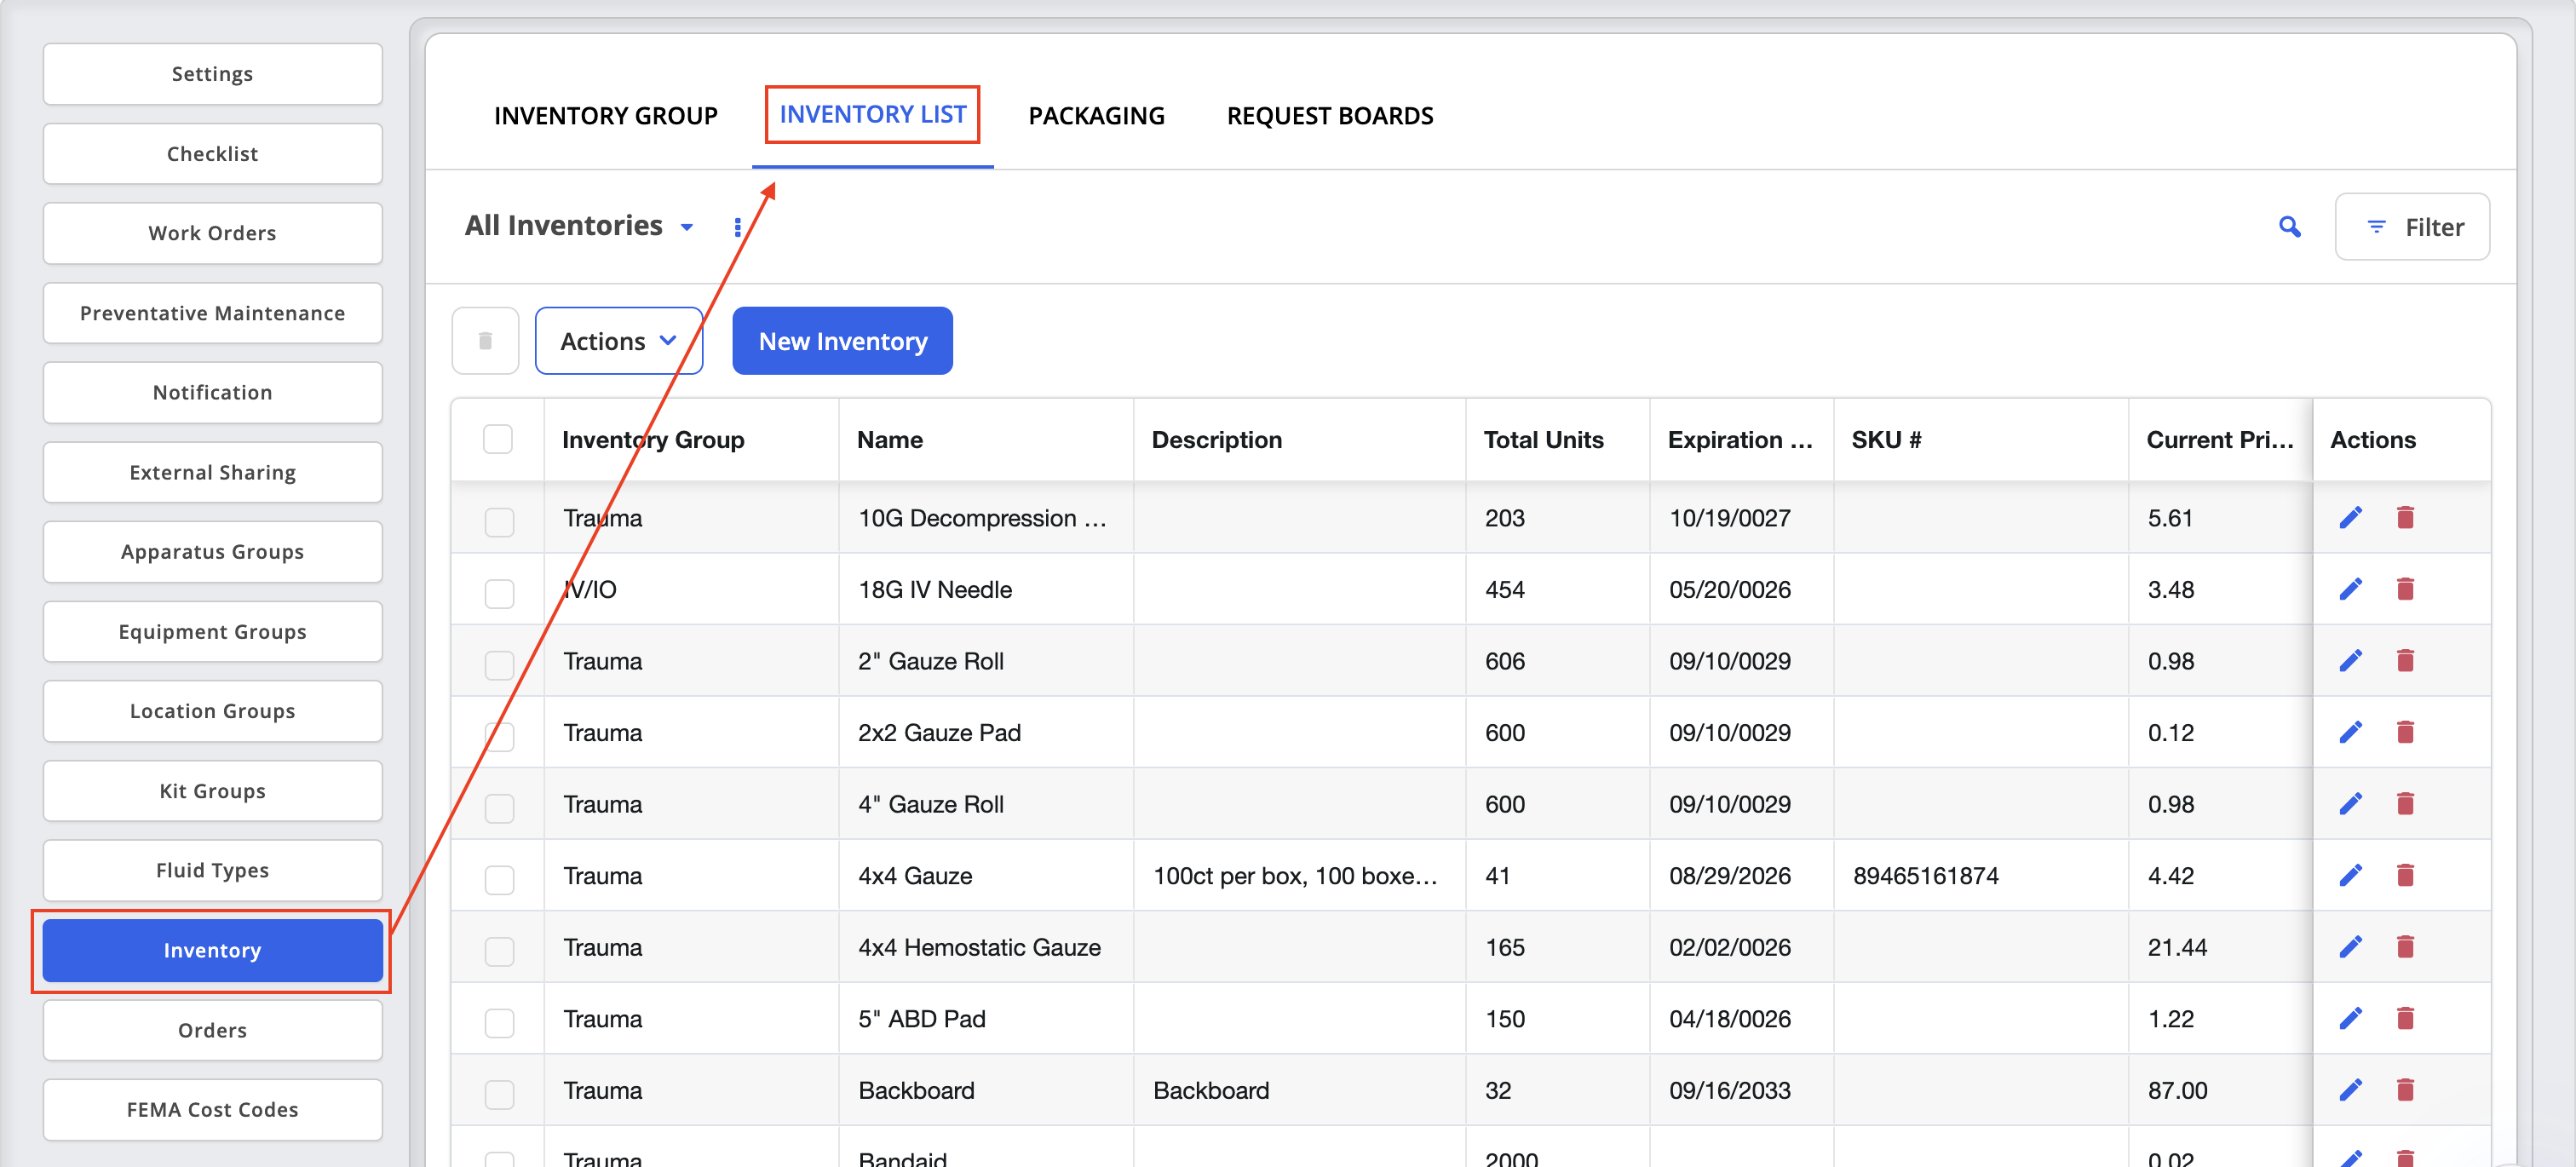
Task: Delete the 10G Decompression row
Action: 2405,517
